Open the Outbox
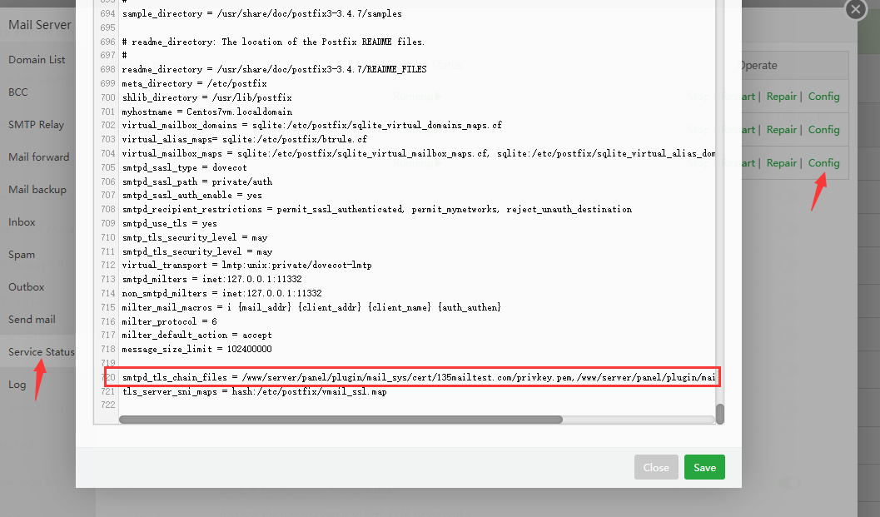The image size is (880, 517). (x=26, y=287)
